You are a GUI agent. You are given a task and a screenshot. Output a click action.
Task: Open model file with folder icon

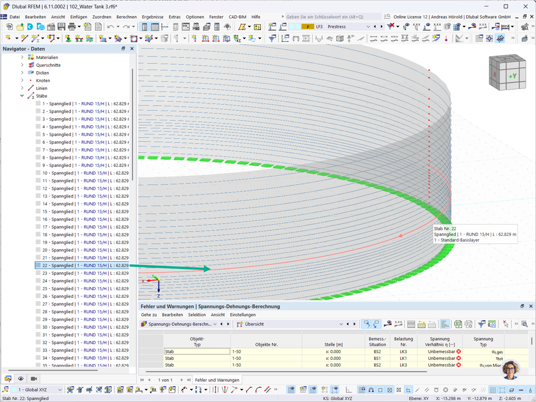click(20, 27)
